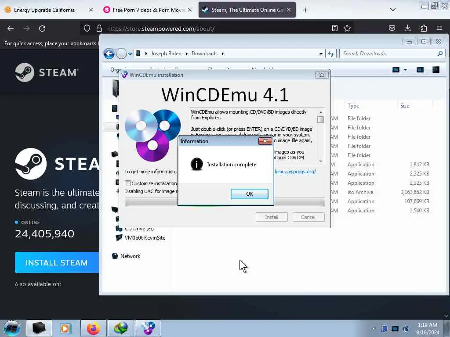Screen dimensions: 450x337
Task: Open a new Firefox tab
Action: (x=305, y=10)
